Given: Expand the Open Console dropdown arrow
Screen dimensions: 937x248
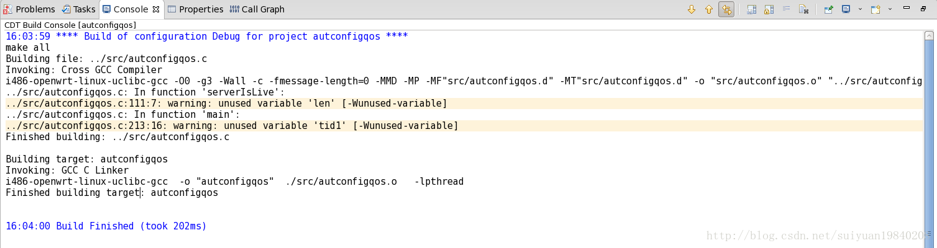Looking at the screenshot, I should (x=890, y=9).
